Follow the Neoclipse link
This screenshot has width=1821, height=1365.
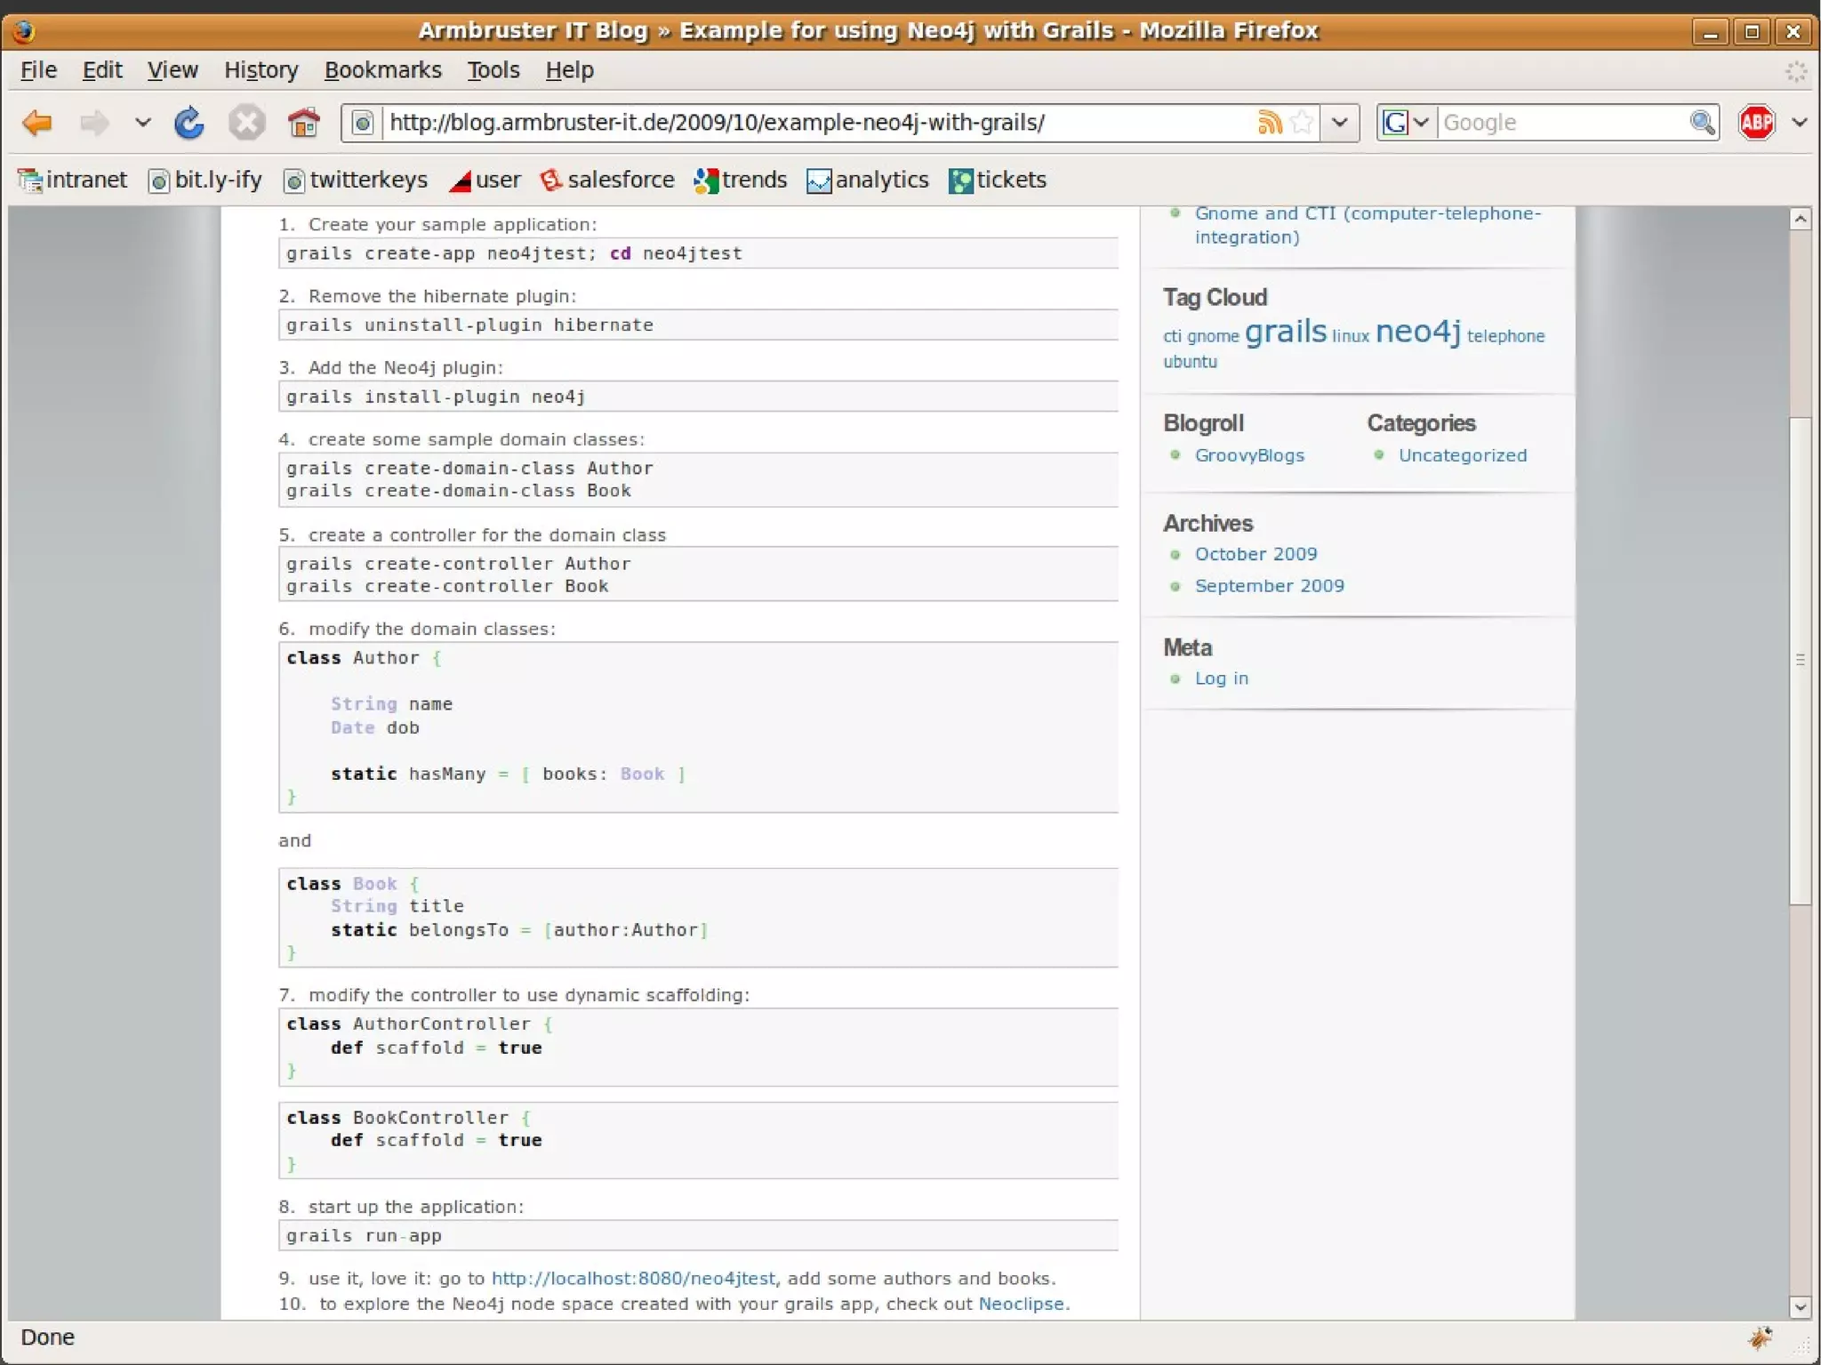(1020, 1304)
